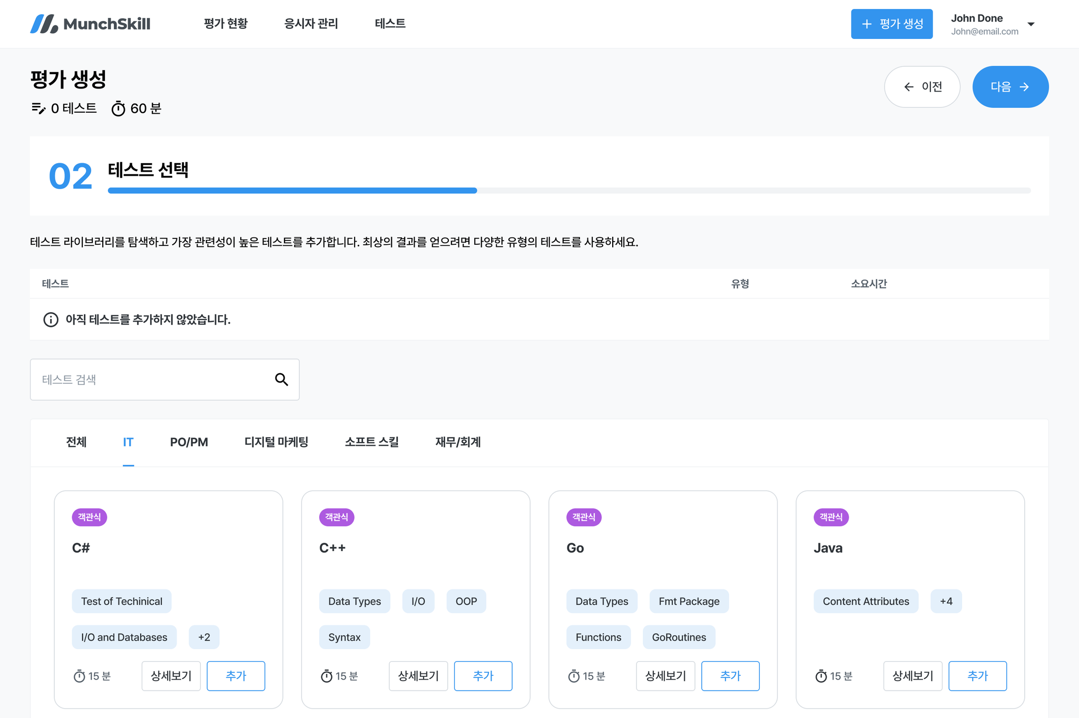Switch to the PO/PM category tab
Image resolution: width=1079 pixels, height=718 pixels.
(189, 442)
